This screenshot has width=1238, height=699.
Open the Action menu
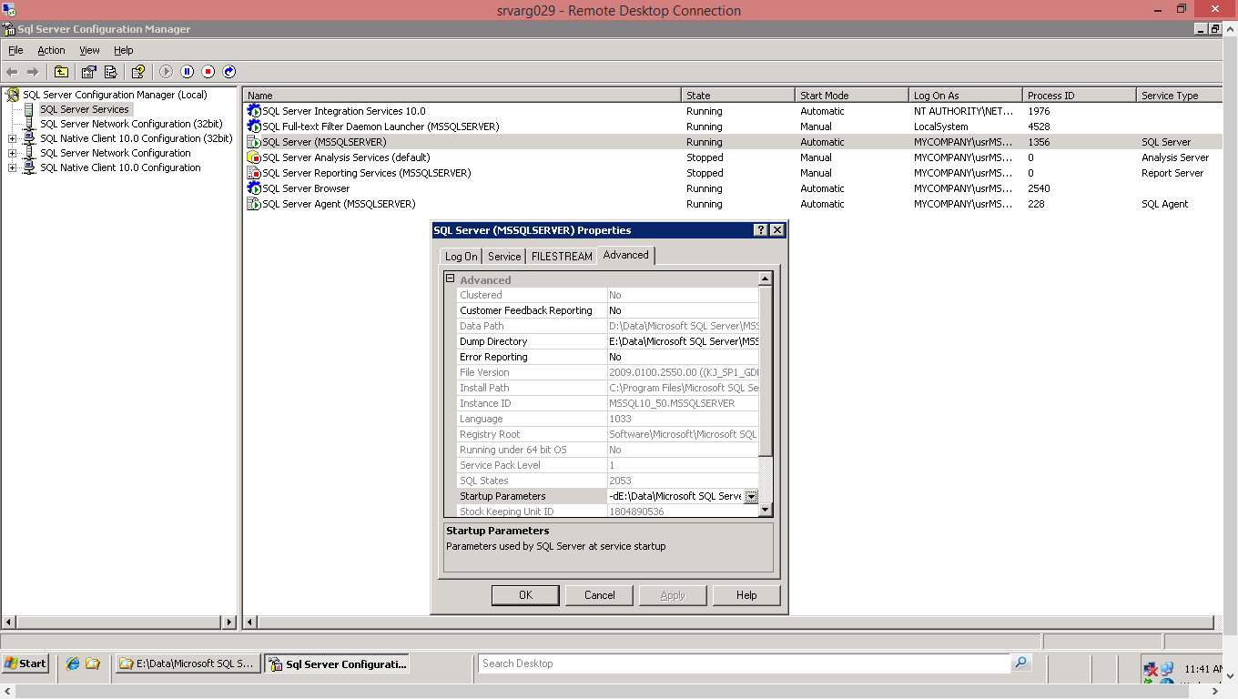tap(51, 50)
